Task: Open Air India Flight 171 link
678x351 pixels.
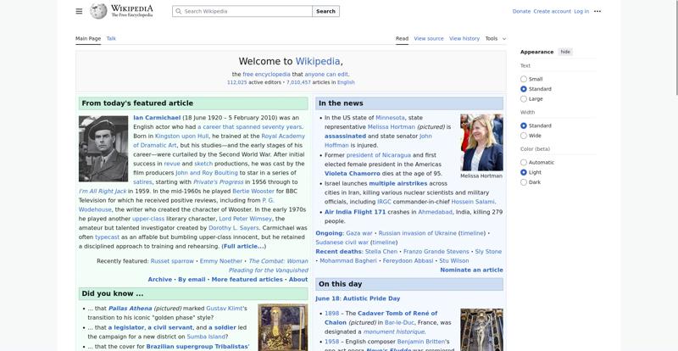Action: pos(355,212)
